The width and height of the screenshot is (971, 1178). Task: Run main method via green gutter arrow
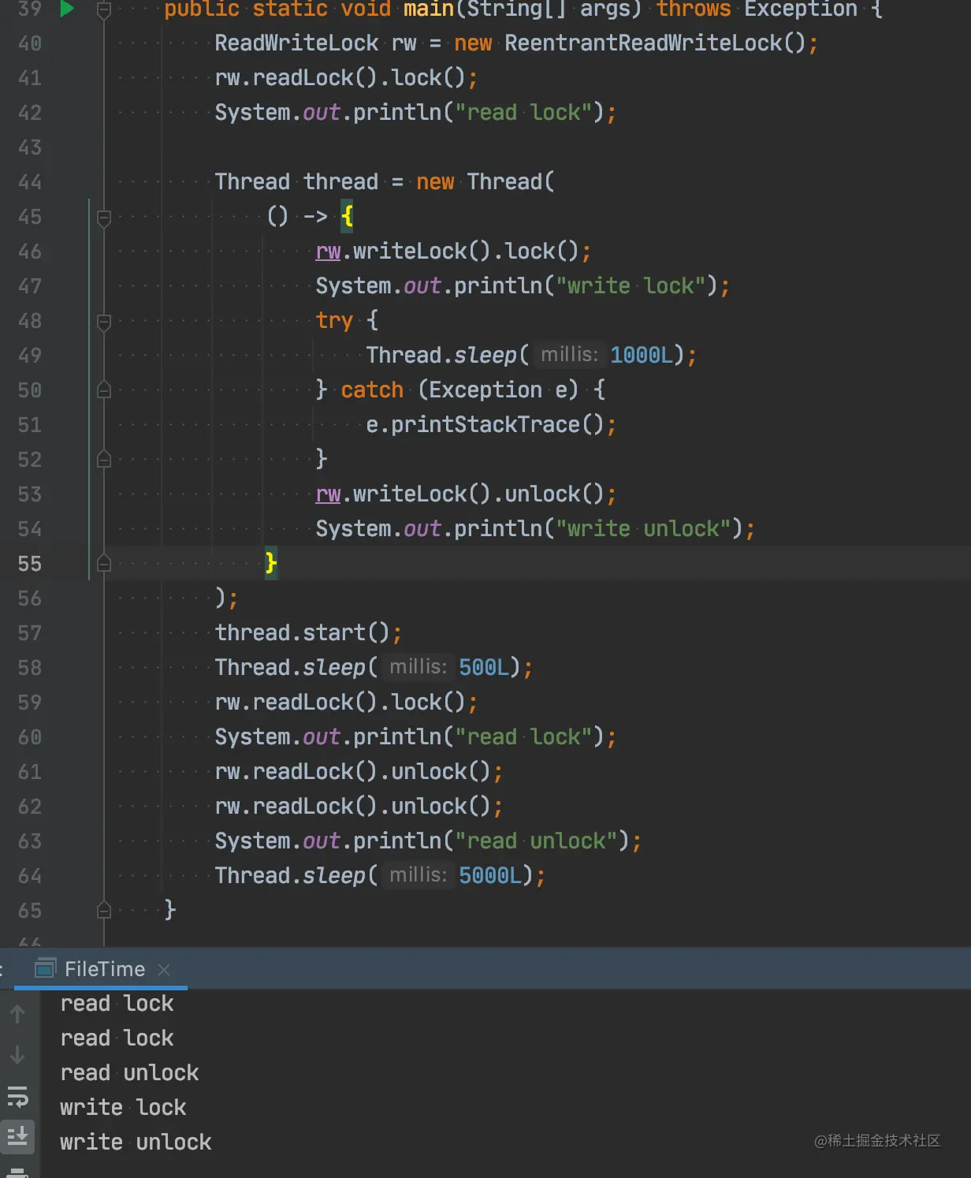[67, 9]
